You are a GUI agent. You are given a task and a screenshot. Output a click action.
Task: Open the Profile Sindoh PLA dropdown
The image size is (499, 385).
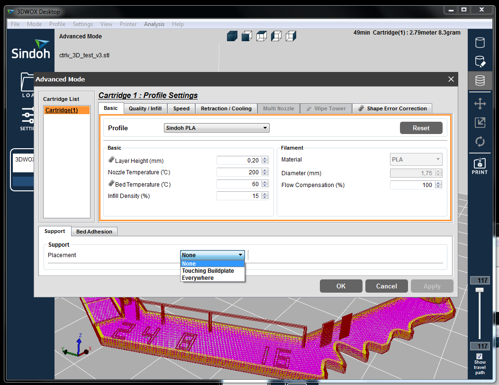tap(217, 128)
